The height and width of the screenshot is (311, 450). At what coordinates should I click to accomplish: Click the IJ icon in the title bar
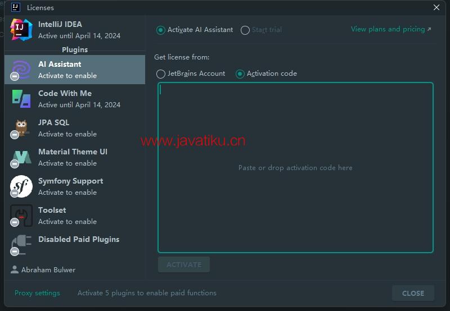[x=16, y=7]
